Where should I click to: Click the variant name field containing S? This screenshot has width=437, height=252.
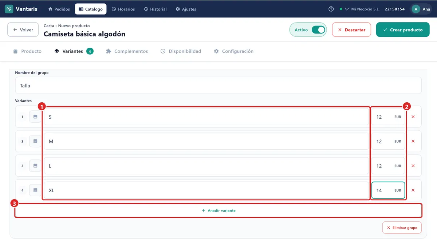[206, 117]
